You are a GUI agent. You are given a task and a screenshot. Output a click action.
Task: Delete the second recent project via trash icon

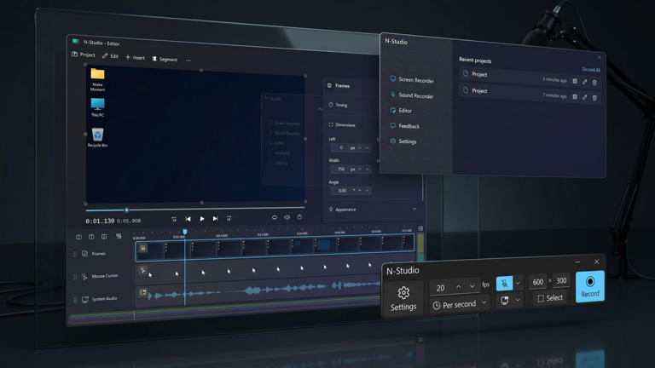[x=594, y=98]
